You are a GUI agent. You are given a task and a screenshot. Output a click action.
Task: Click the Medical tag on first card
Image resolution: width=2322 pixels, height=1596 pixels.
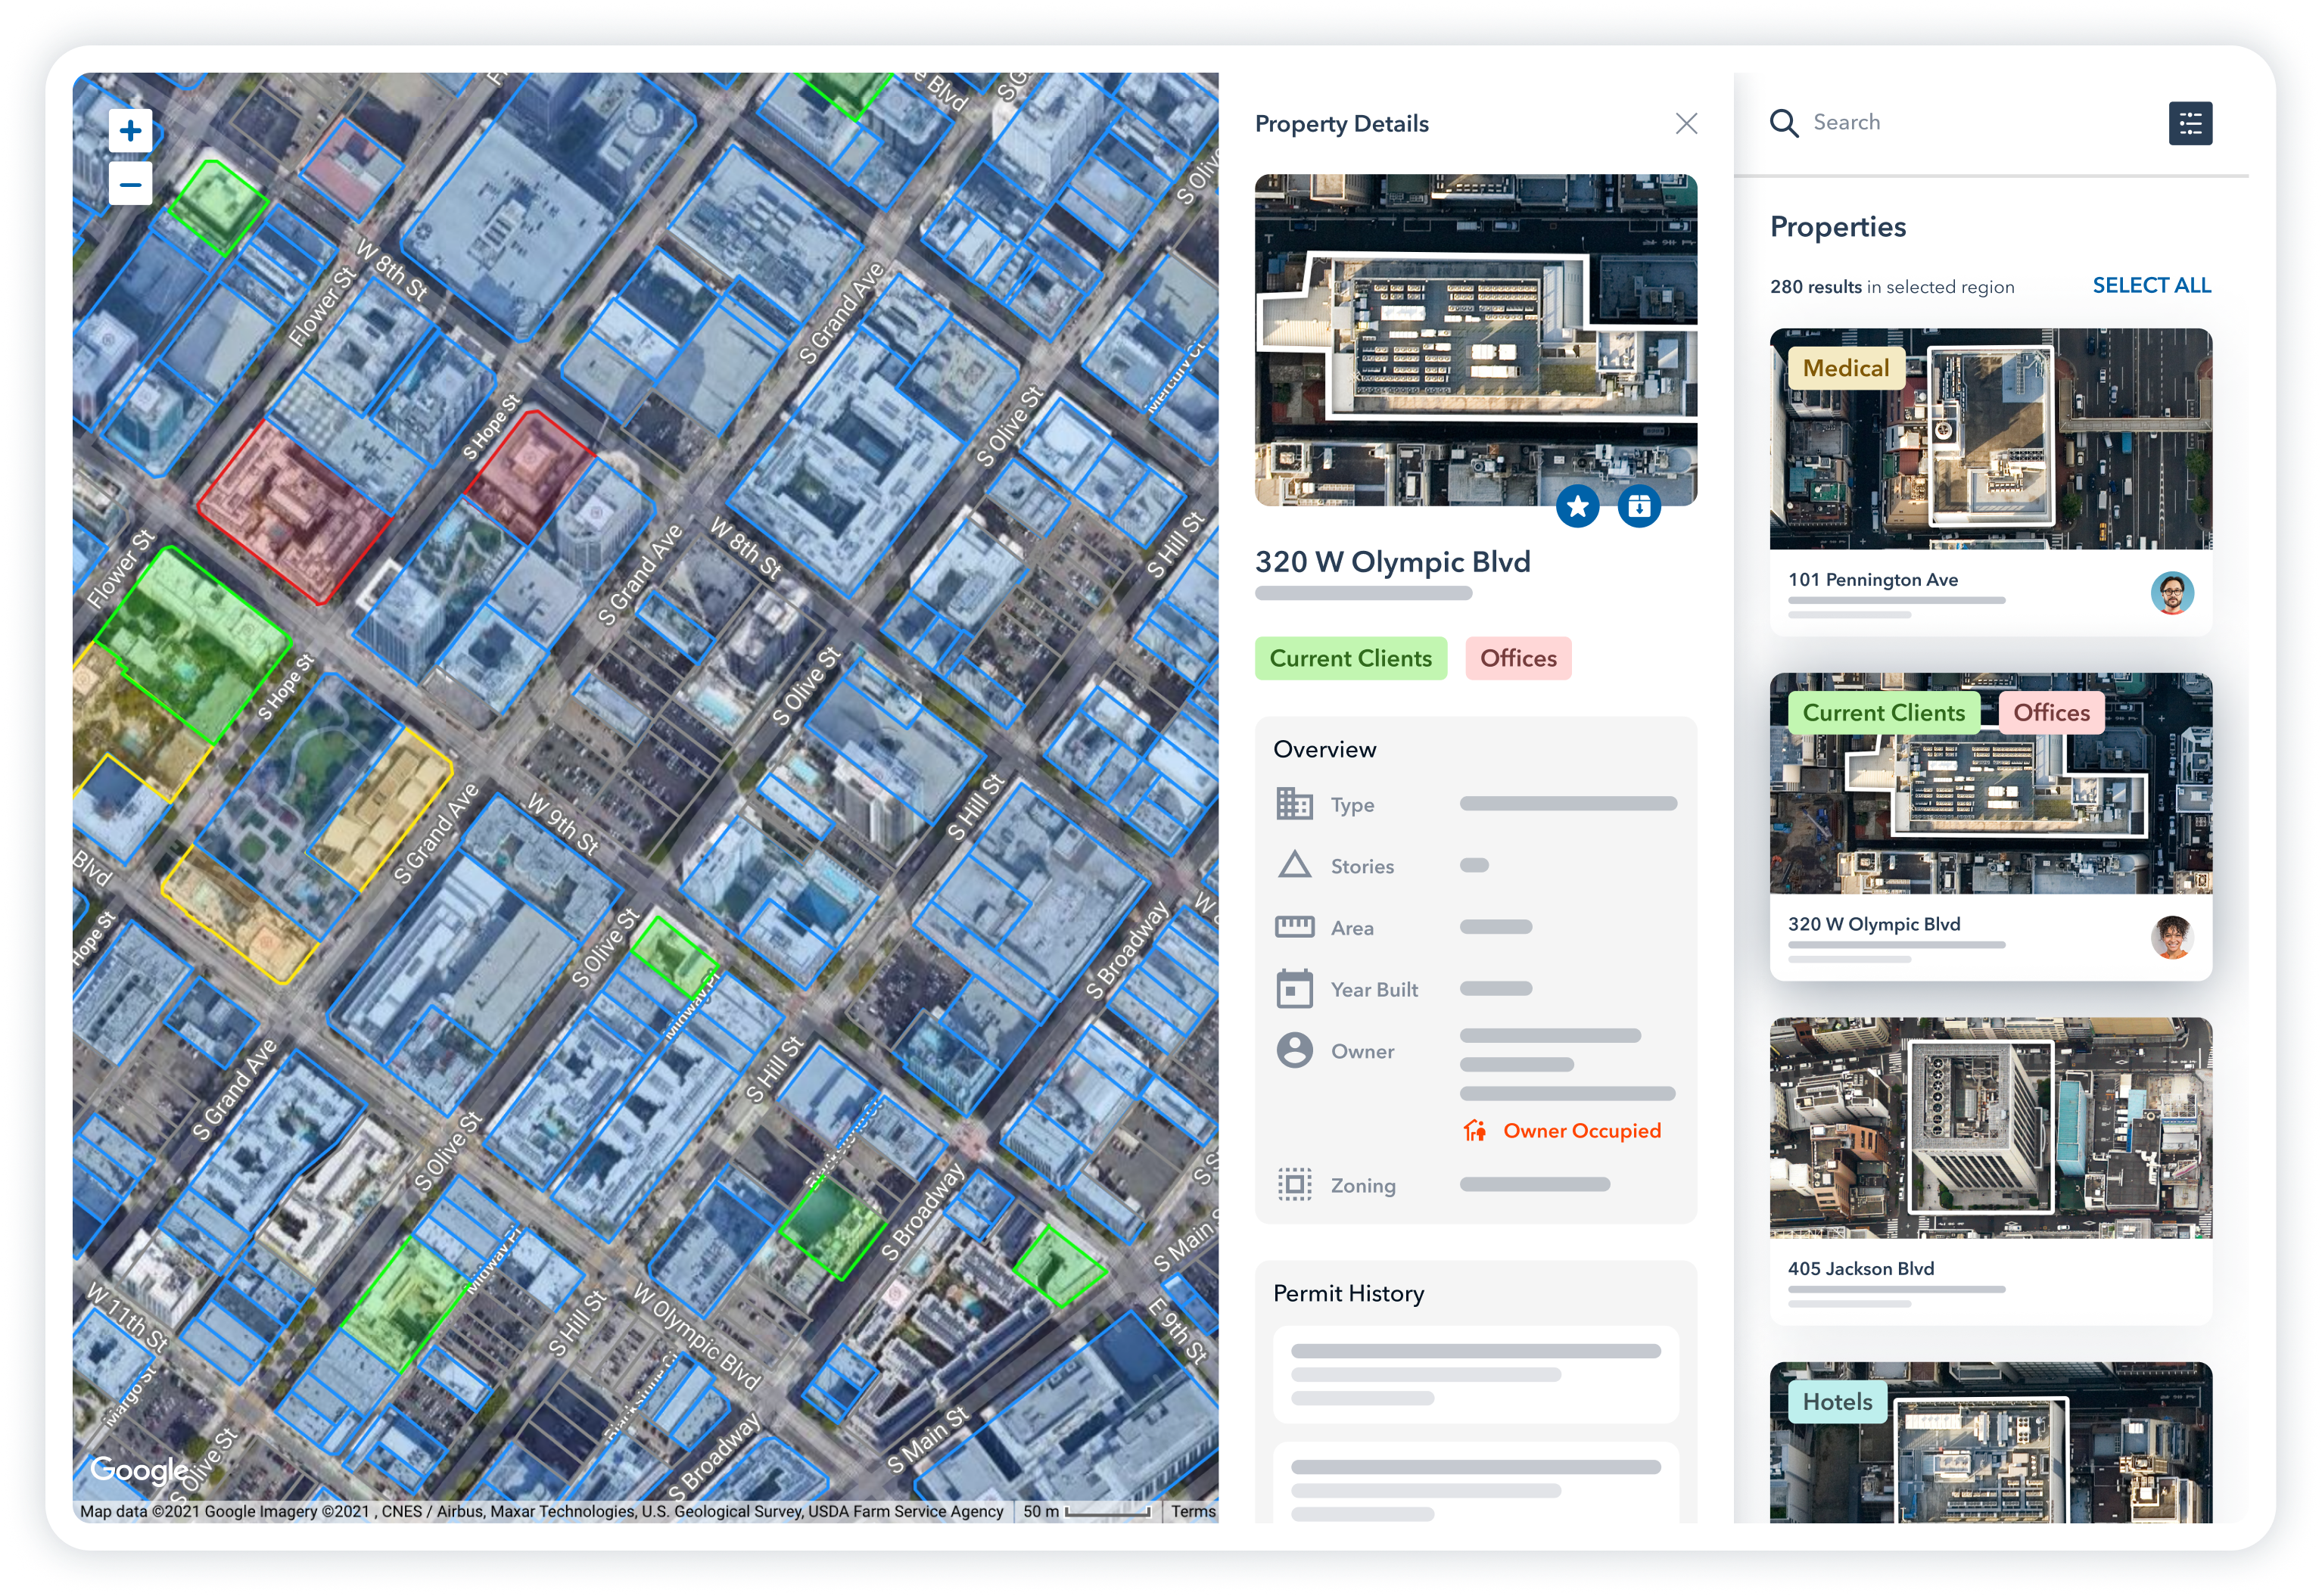[1845, 369]
